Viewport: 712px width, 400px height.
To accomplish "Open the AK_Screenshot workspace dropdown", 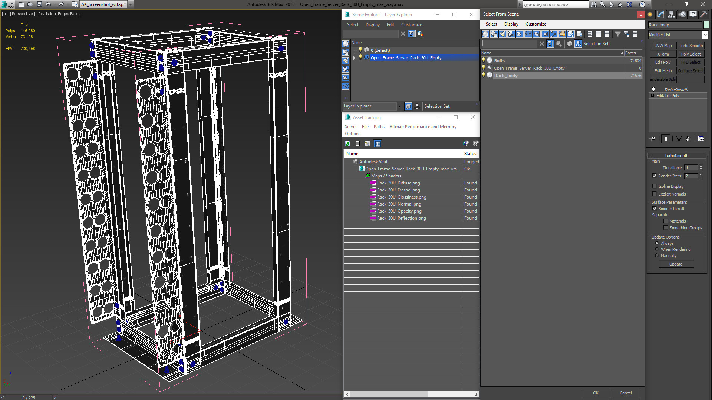I will 125,4.
